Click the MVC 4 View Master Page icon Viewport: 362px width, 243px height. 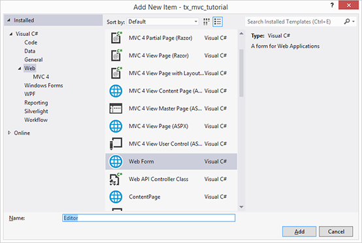pos(116,108)
